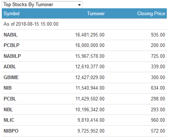Click the dropdown arrow beside Top Stocks
Viewport: 169px width, 138px height.
[x=79, y=5]
